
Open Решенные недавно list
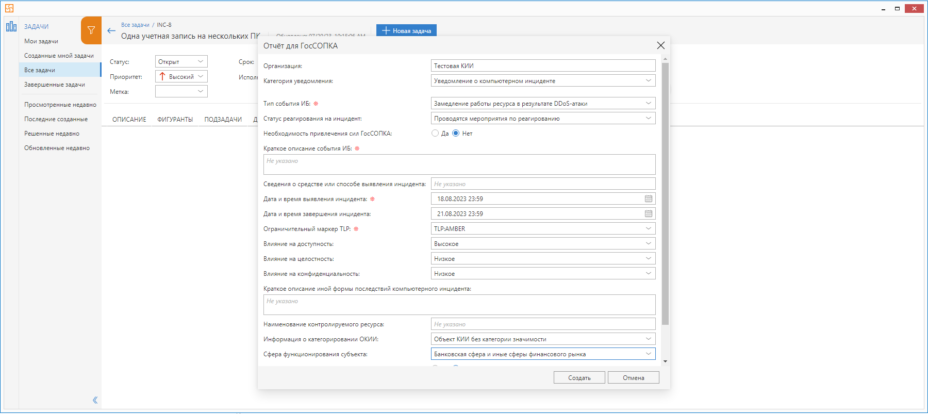click(x=60, y=134)
